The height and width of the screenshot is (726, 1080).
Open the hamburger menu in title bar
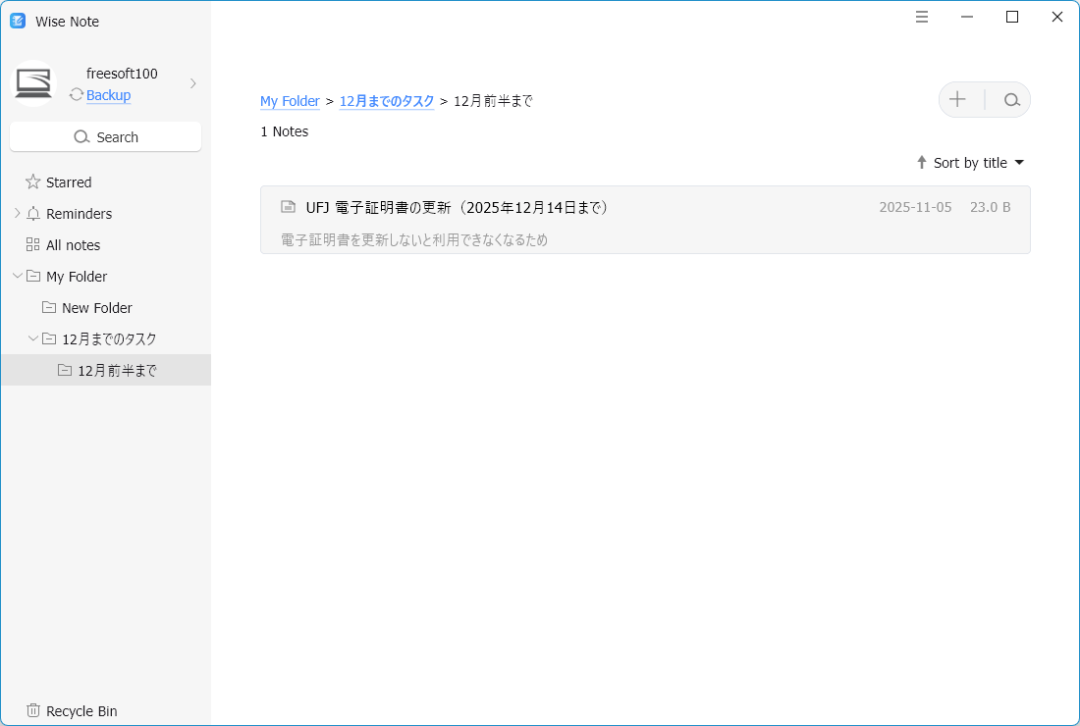[x=922, y=17]
